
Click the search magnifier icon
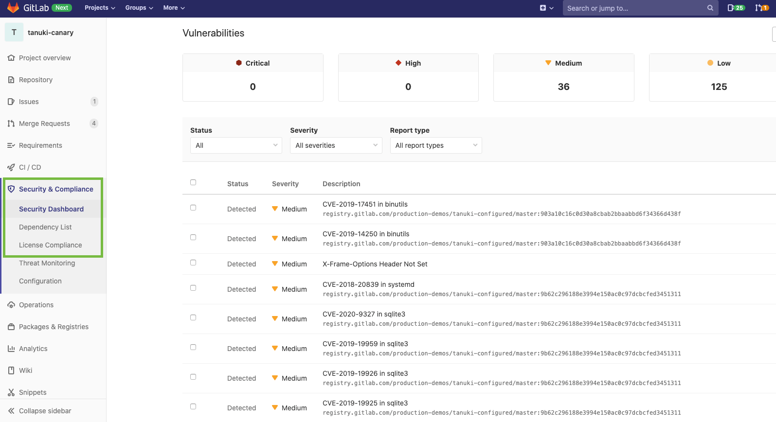tap(710, 8)
